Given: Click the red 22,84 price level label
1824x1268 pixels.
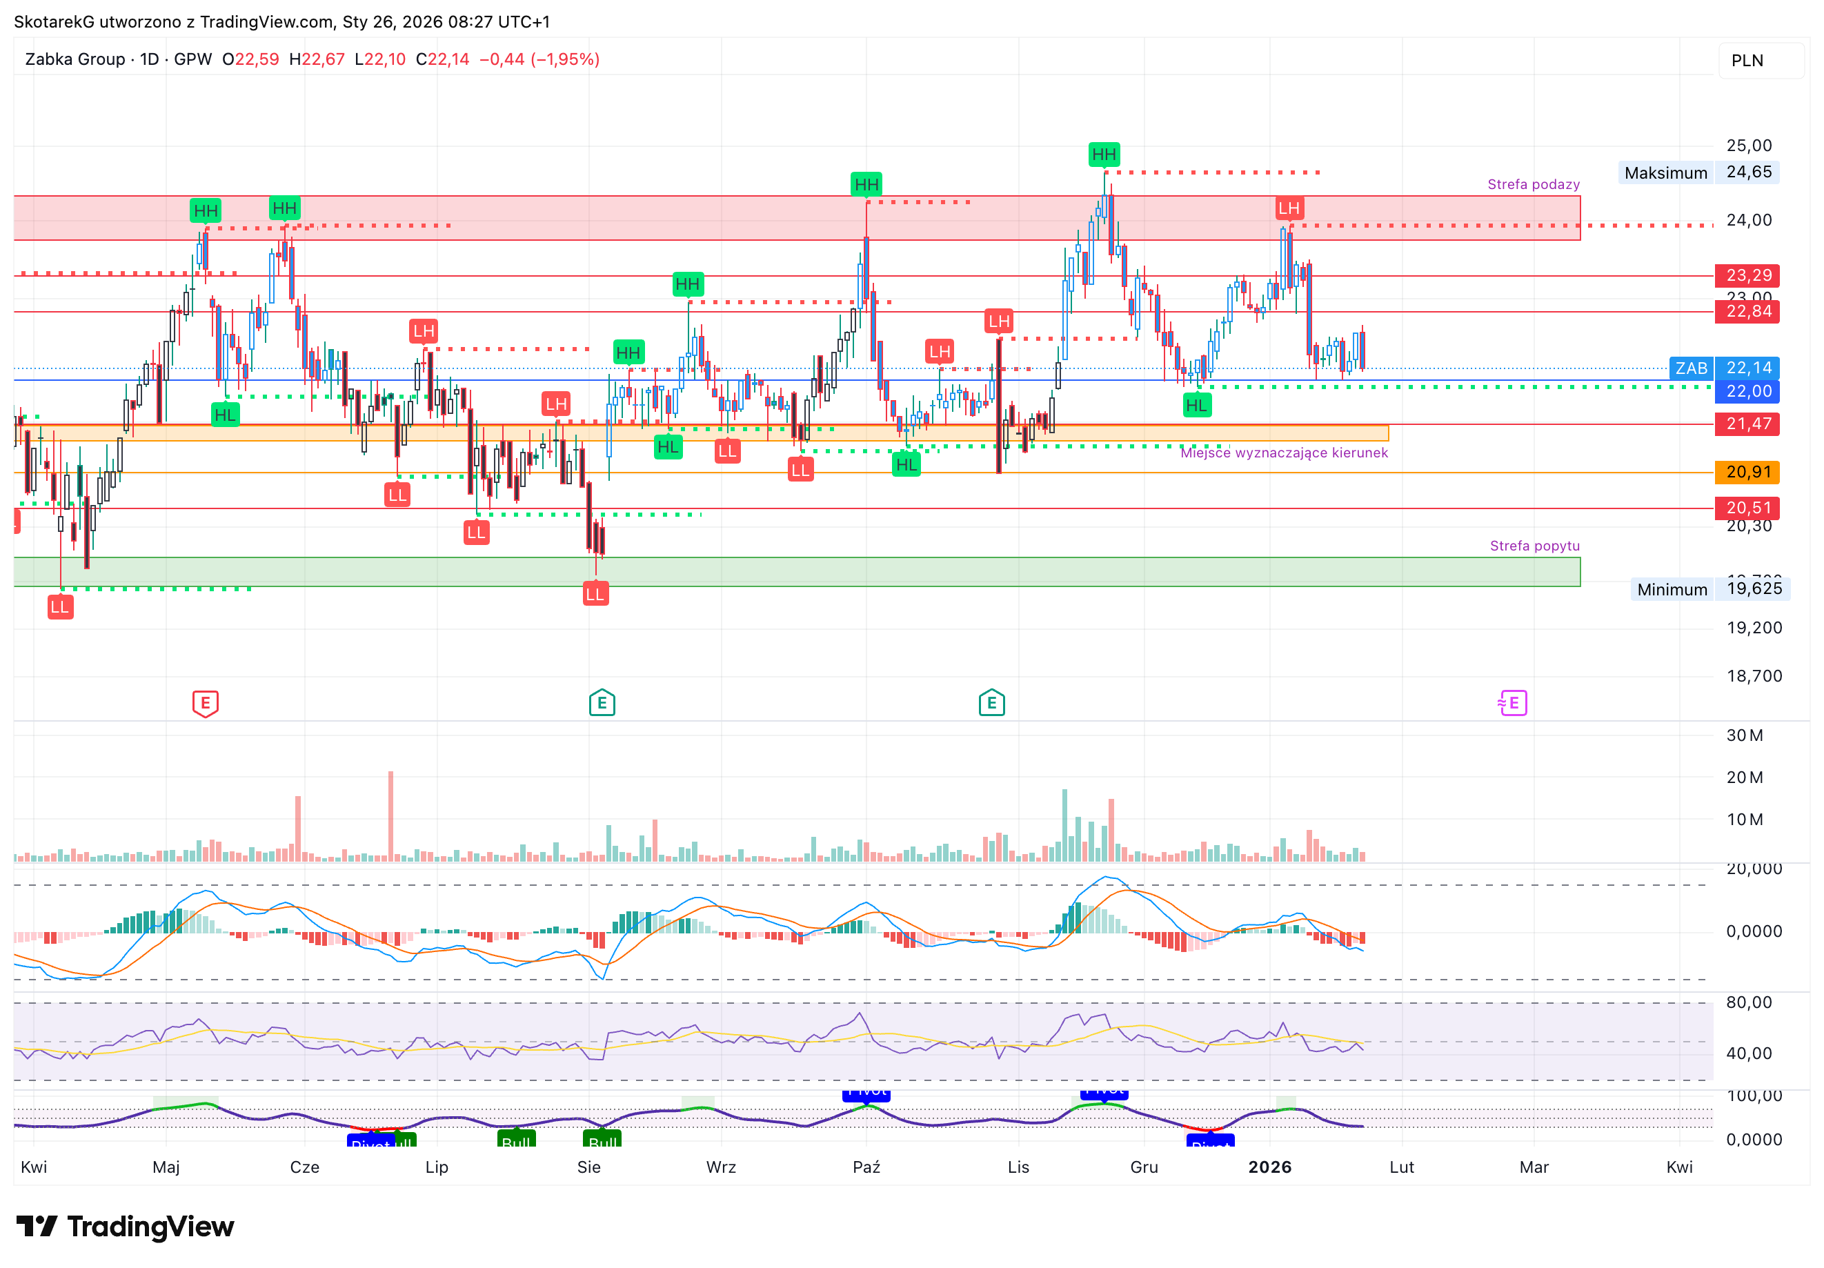Looking at the screenshot, I should (x=1747, y=310).
